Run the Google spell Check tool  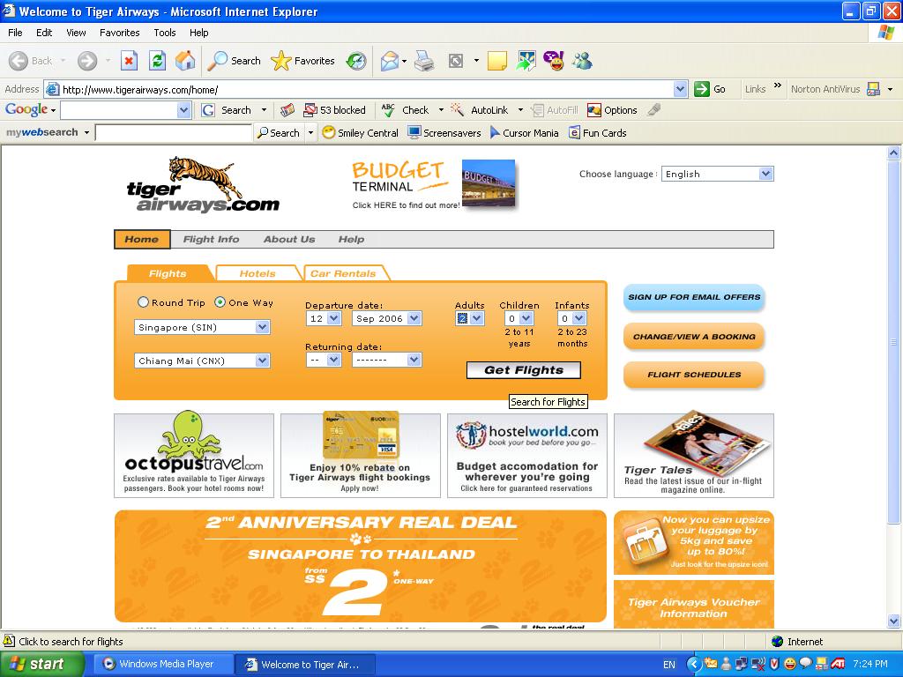click(x=406, y=110)
